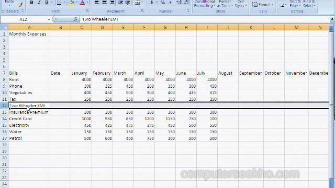Select the Bills header cell
Viewport: 335px width, 188px height.
click(29, 73)
